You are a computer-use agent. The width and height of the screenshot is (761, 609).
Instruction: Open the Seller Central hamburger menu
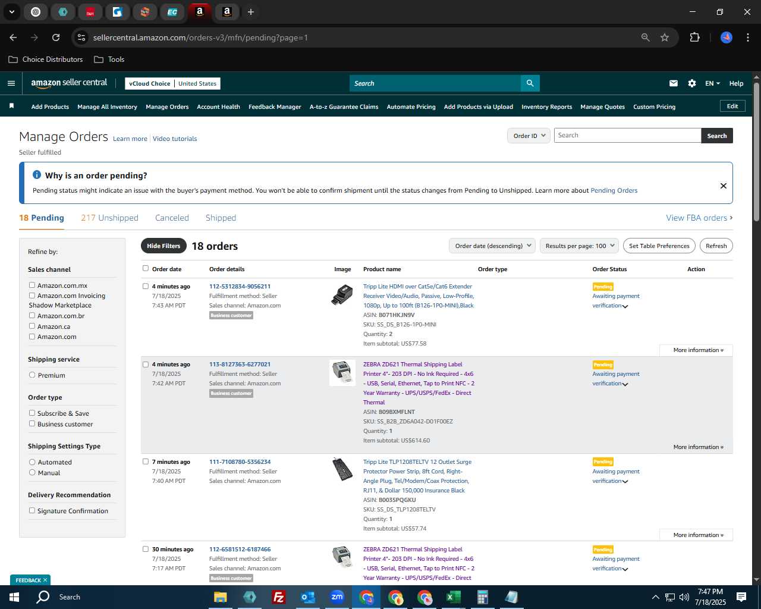(11, 83)
